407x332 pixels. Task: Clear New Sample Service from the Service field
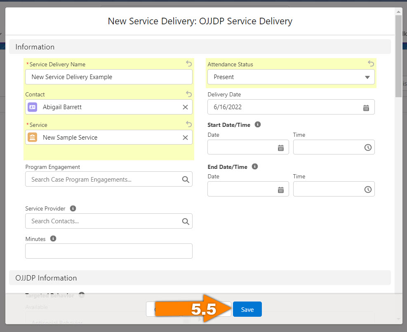coord(185,138)
